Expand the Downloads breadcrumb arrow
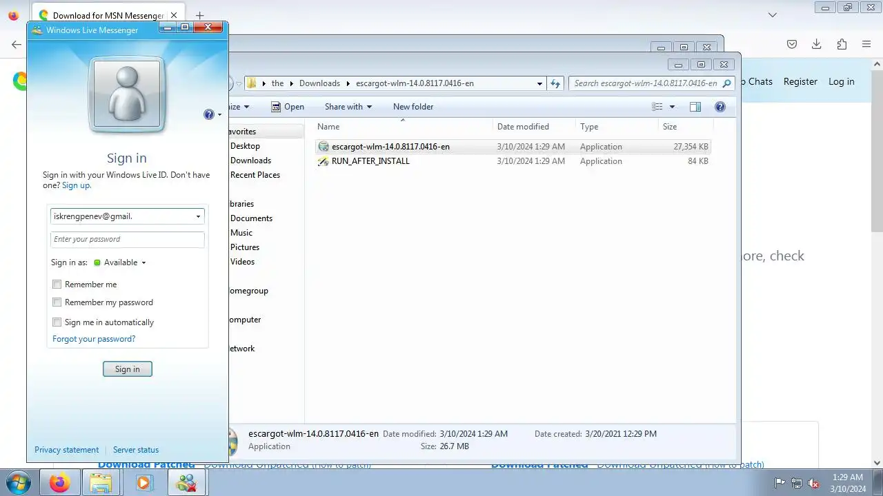883x496 pixels. pyautogui.click(x=348, y=83)
